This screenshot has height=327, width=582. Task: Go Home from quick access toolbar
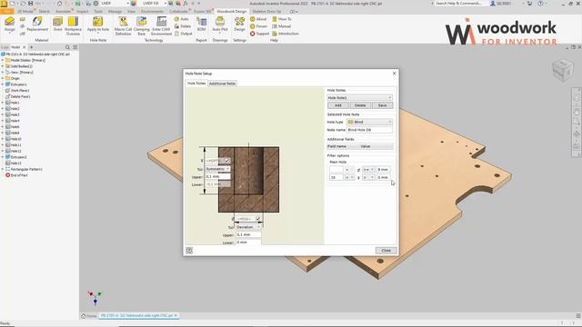[59, 4]
